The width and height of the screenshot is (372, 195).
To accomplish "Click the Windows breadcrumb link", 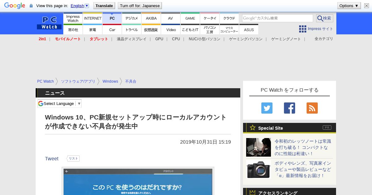I will click(110, 81).
